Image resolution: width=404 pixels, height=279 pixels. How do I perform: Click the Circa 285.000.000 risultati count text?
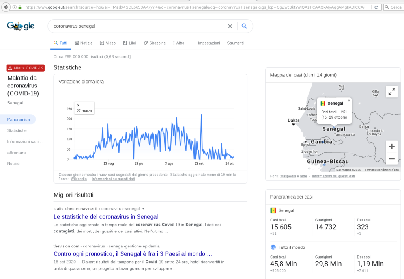click(92, 57)
